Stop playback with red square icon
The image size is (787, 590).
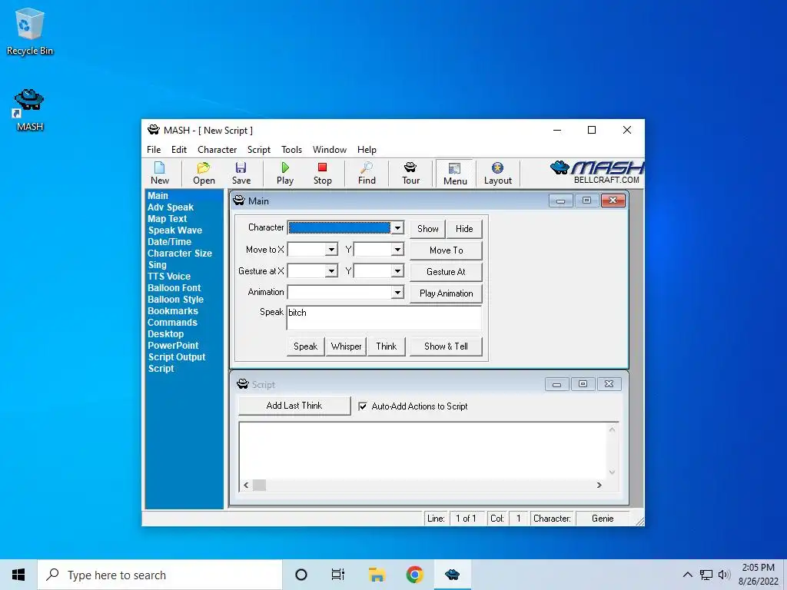click(322, 173)
